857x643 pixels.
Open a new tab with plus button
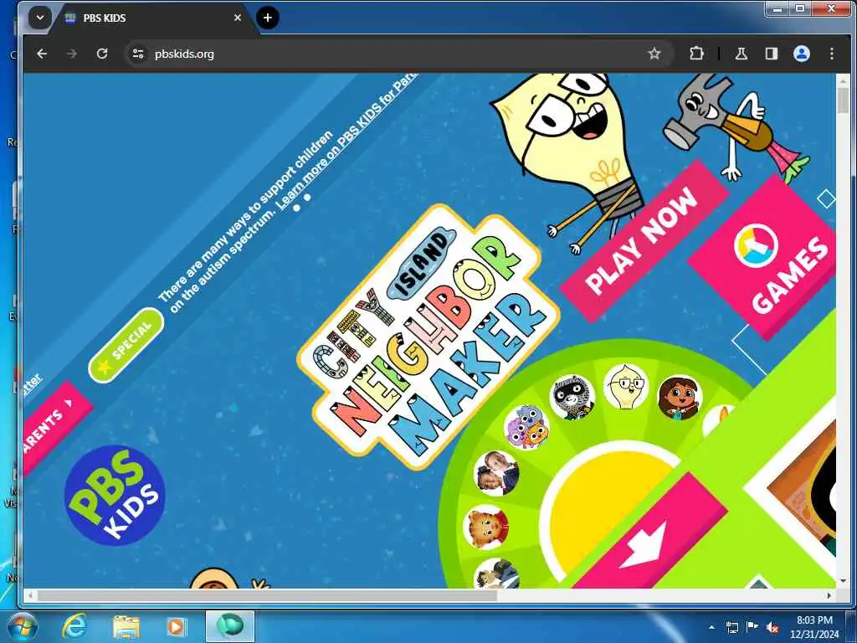click(x=267, y=18)
